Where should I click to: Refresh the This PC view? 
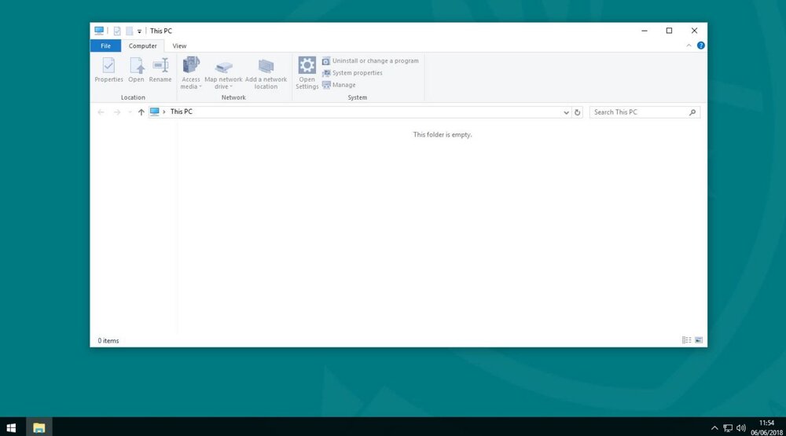[x=578, y=112]
